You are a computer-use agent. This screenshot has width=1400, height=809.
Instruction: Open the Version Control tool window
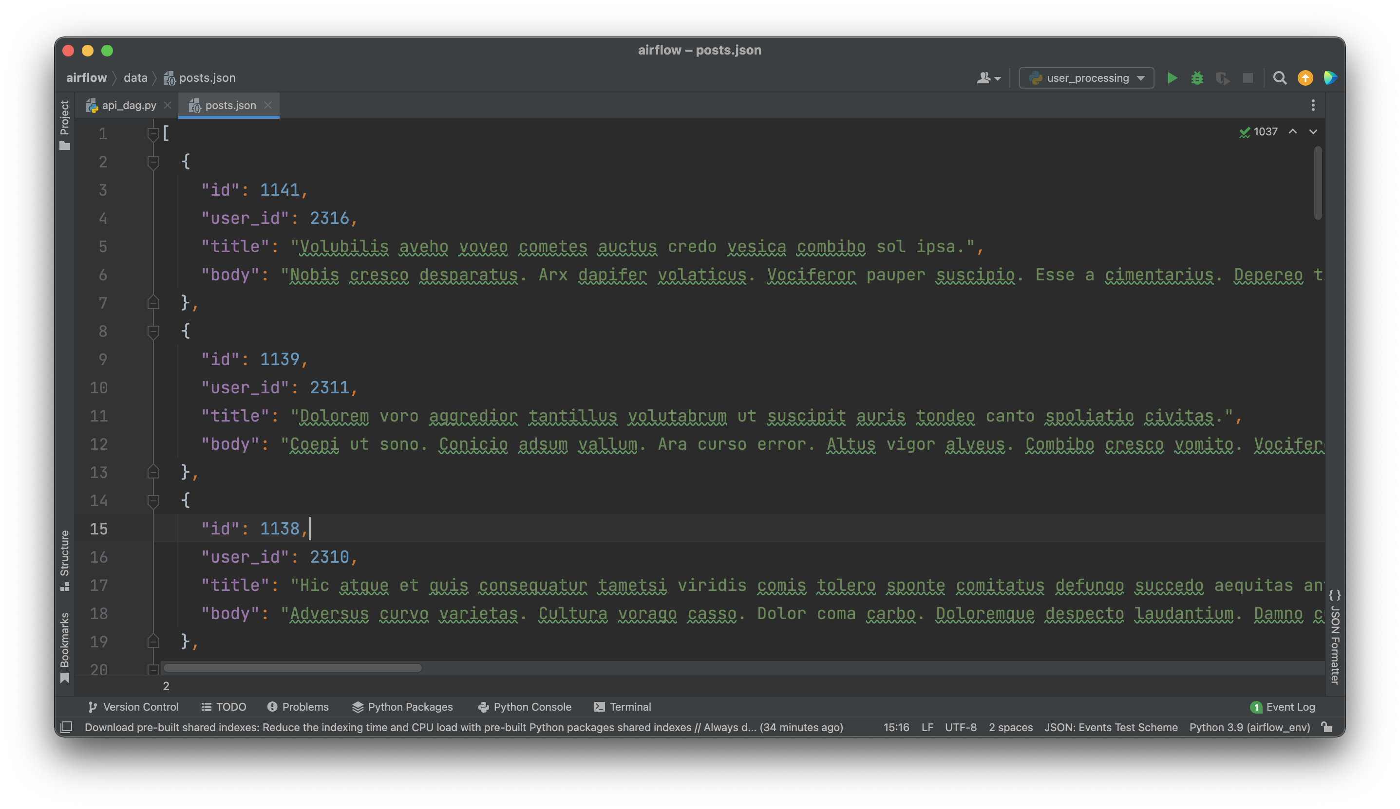coord(133,707)
